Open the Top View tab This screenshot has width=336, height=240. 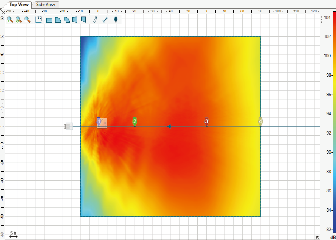click(19, 4)
